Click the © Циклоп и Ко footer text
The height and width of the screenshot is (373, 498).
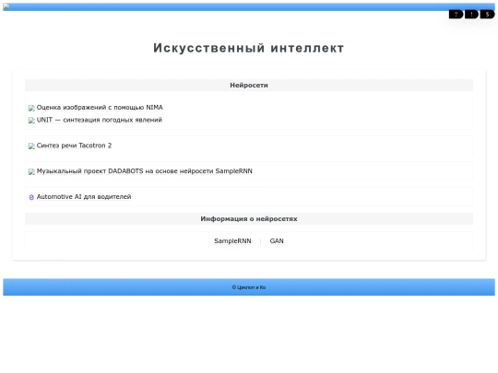pos(249,287)
